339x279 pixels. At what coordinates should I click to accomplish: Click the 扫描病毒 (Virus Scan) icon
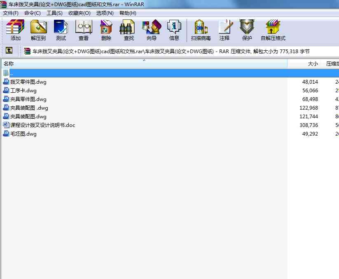point(201,30)
